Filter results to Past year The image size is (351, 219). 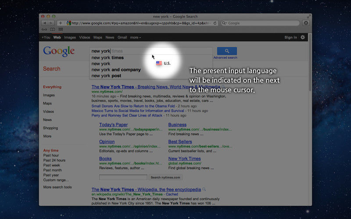[51, 175]
